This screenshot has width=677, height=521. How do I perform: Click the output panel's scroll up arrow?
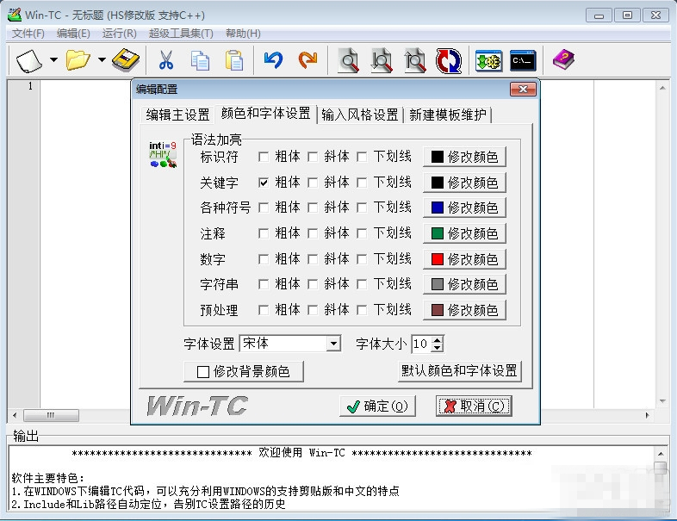[661, 454]
